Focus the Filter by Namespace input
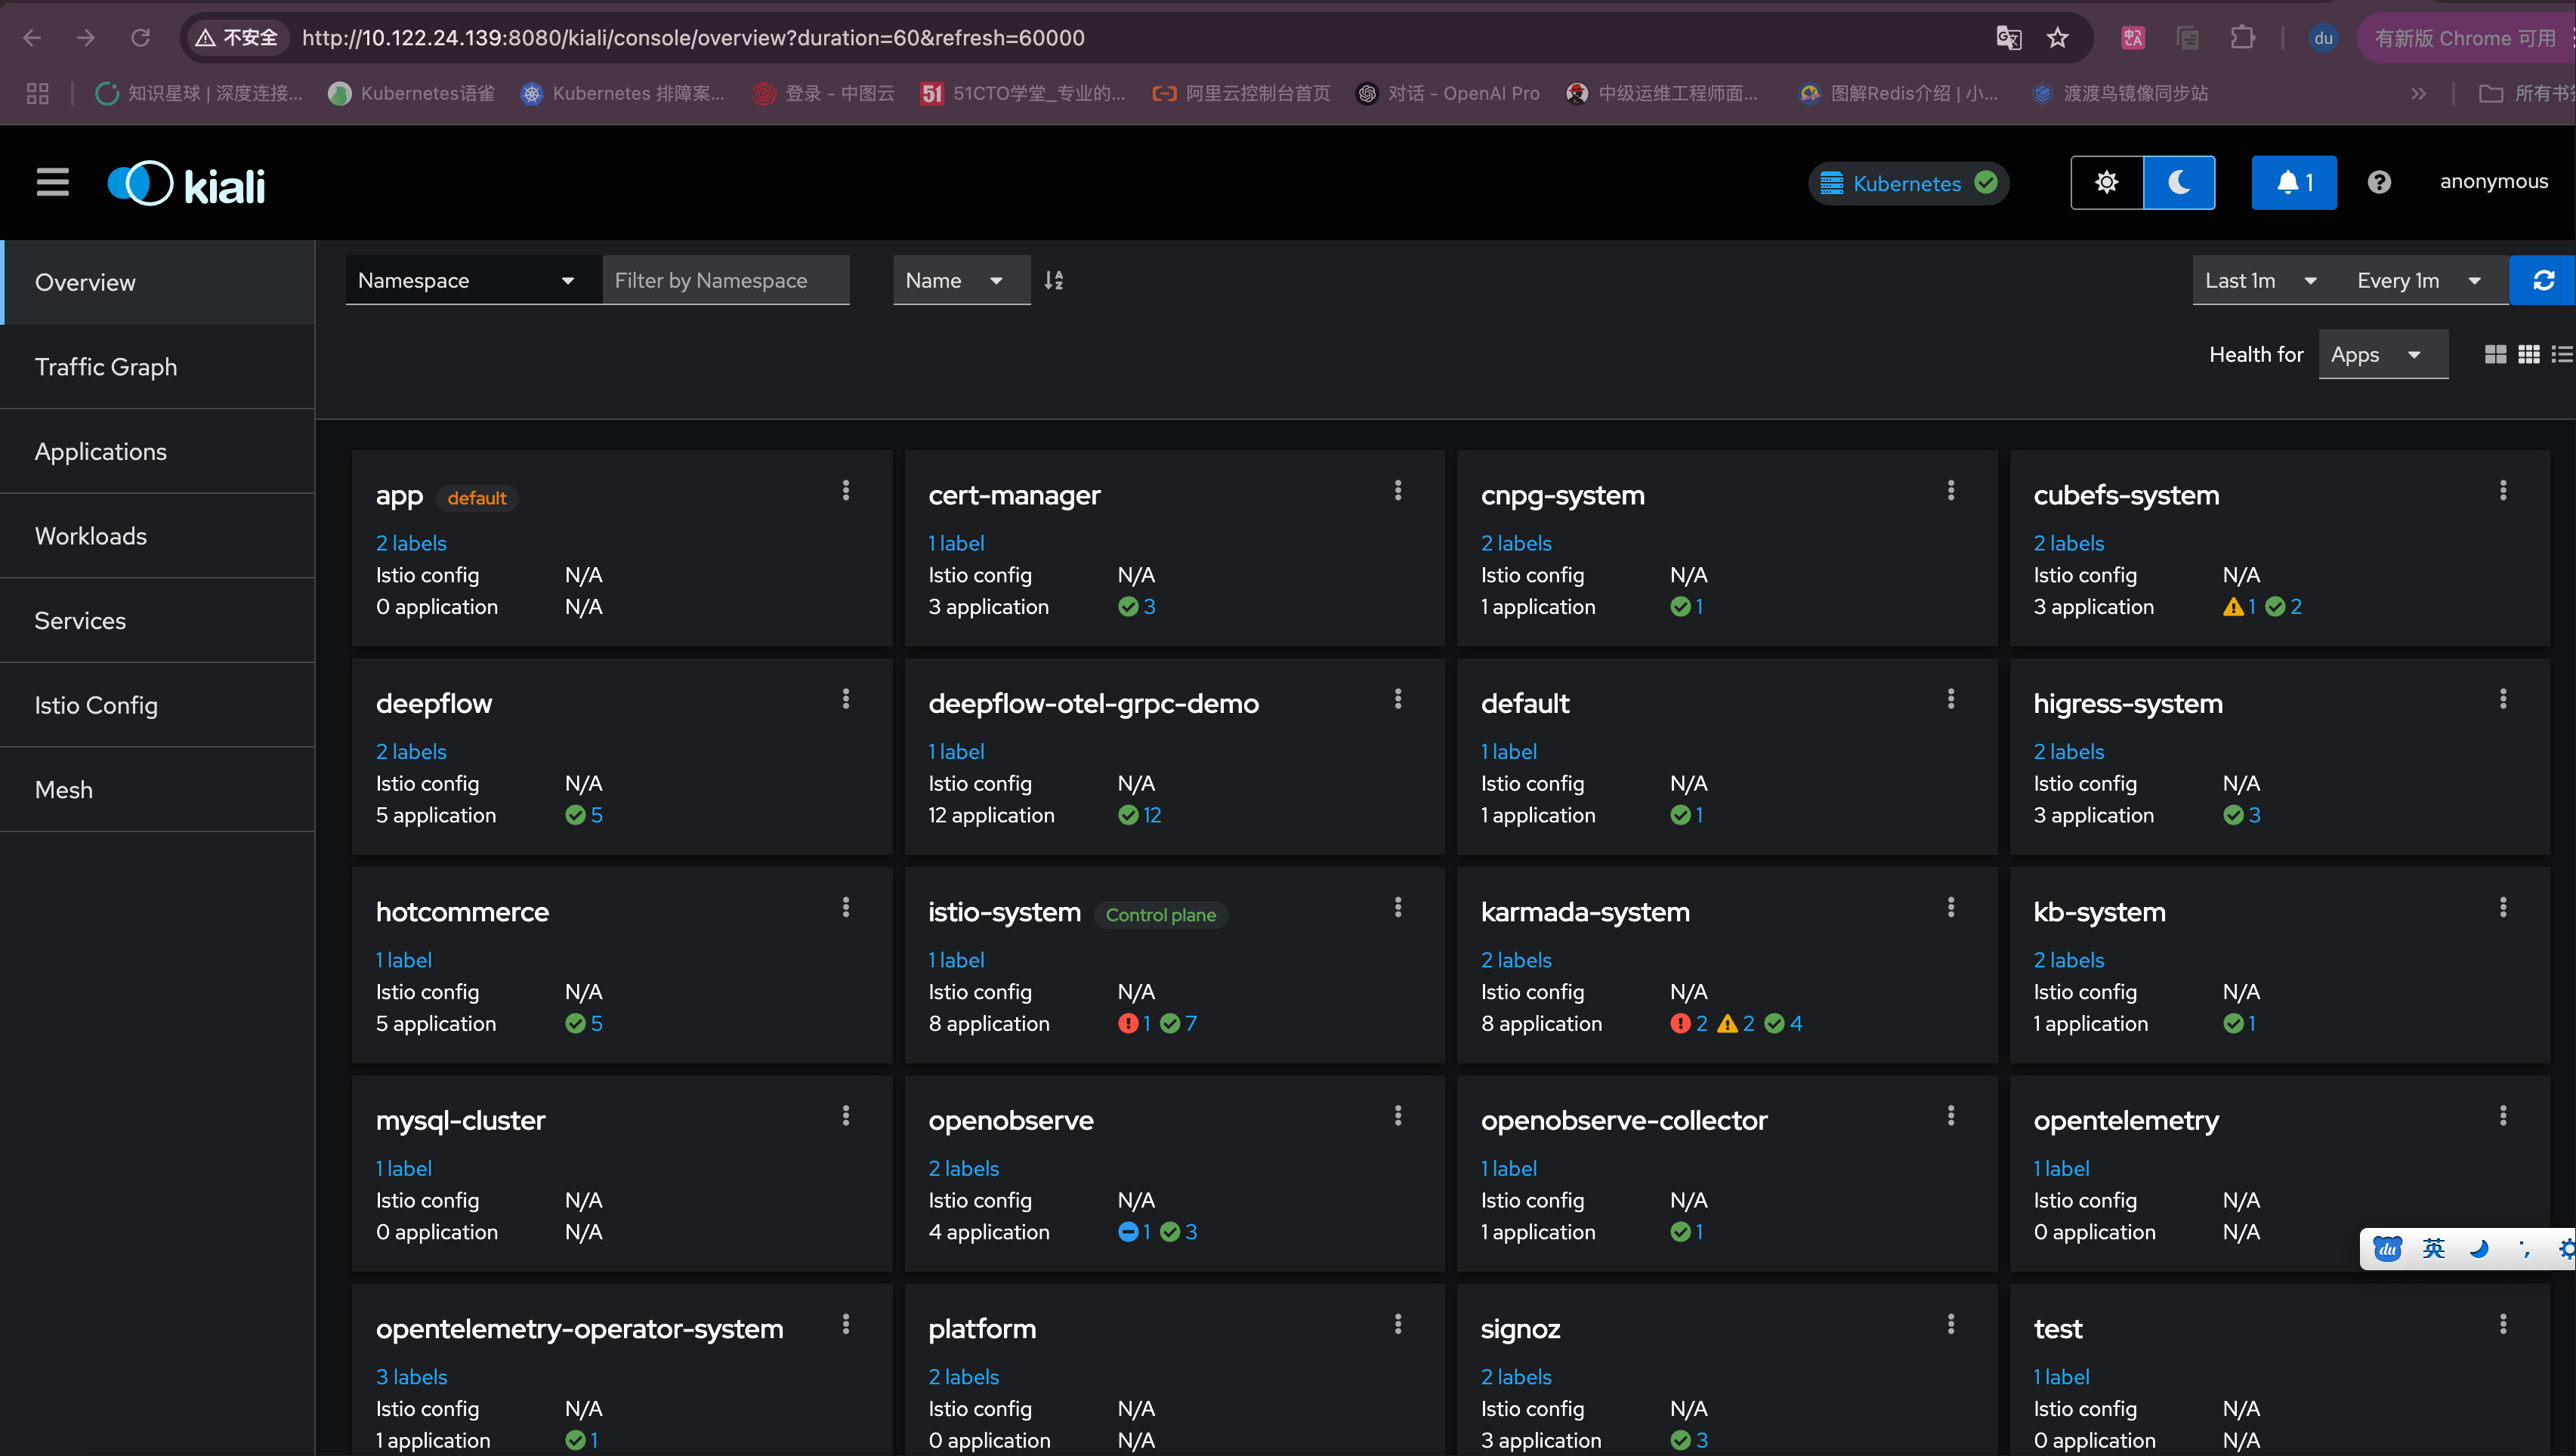Screen dimensions: 2576x1456 click(x=725, y=280)
